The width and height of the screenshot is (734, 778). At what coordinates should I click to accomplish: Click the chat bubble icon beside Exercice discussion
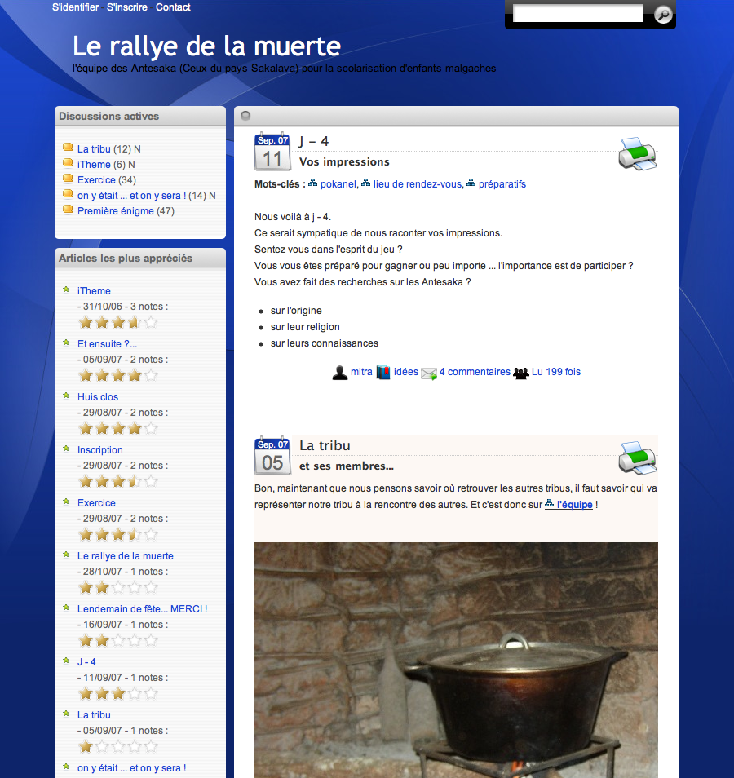[68, 179]
